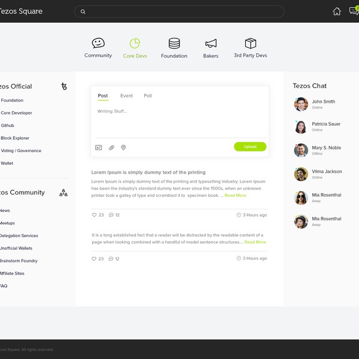Open chat with Vilma Jackson avatar
Image resolution: width=359 pixels, height=359 pixels.
[x=301, y=174]
